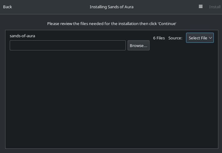This screenshot has height=153, width=222.
Task: Click empty area of the files list panel
Action: (112, 99)
